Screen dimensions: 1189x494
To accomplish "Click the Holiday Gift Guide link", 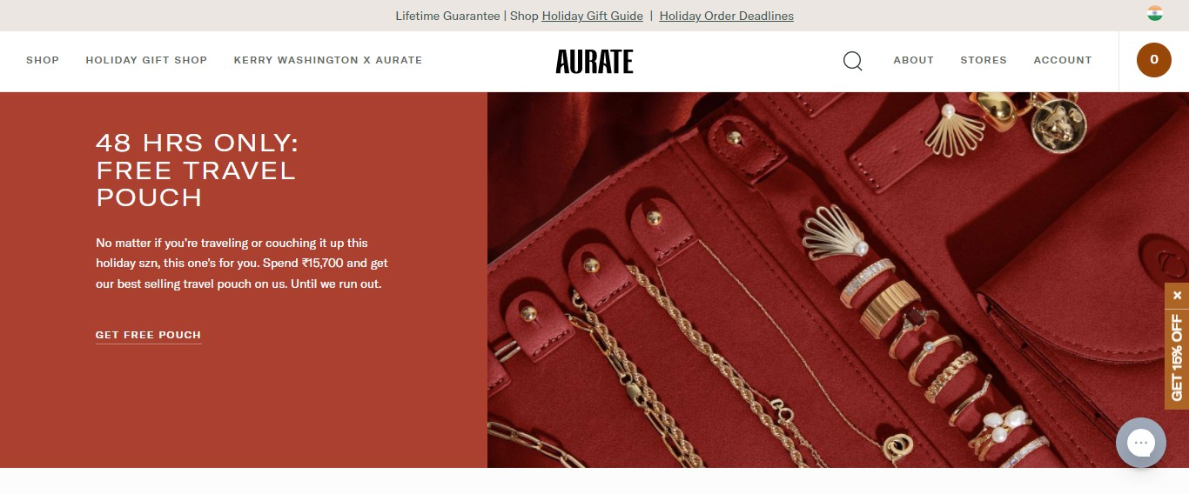I will point(592,16).
